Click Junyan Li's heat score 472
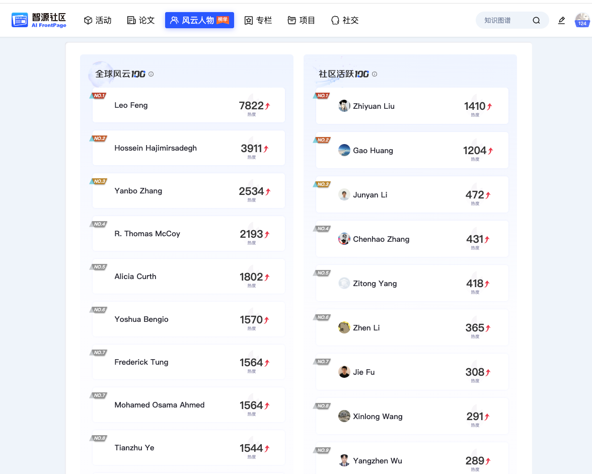592x474 pixels. point(475,195)
